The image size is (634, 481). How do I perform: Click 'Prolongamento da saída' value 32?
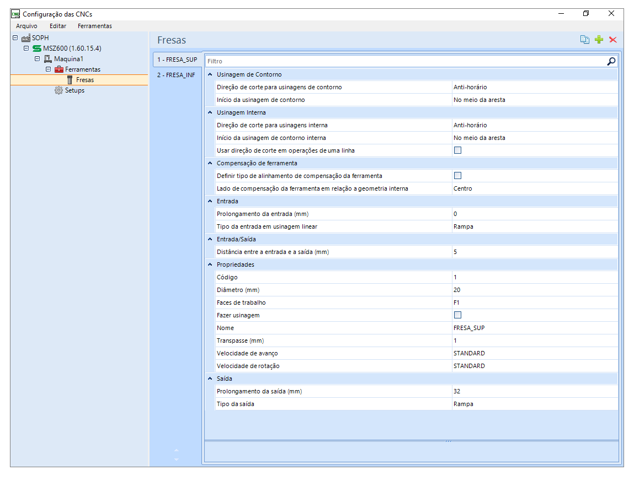point(535,391)
